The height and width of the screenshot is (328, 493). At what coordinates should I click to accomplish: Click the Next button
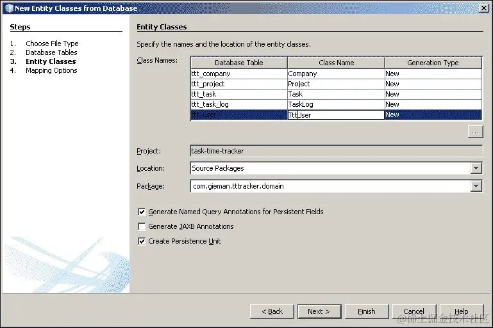319,311
